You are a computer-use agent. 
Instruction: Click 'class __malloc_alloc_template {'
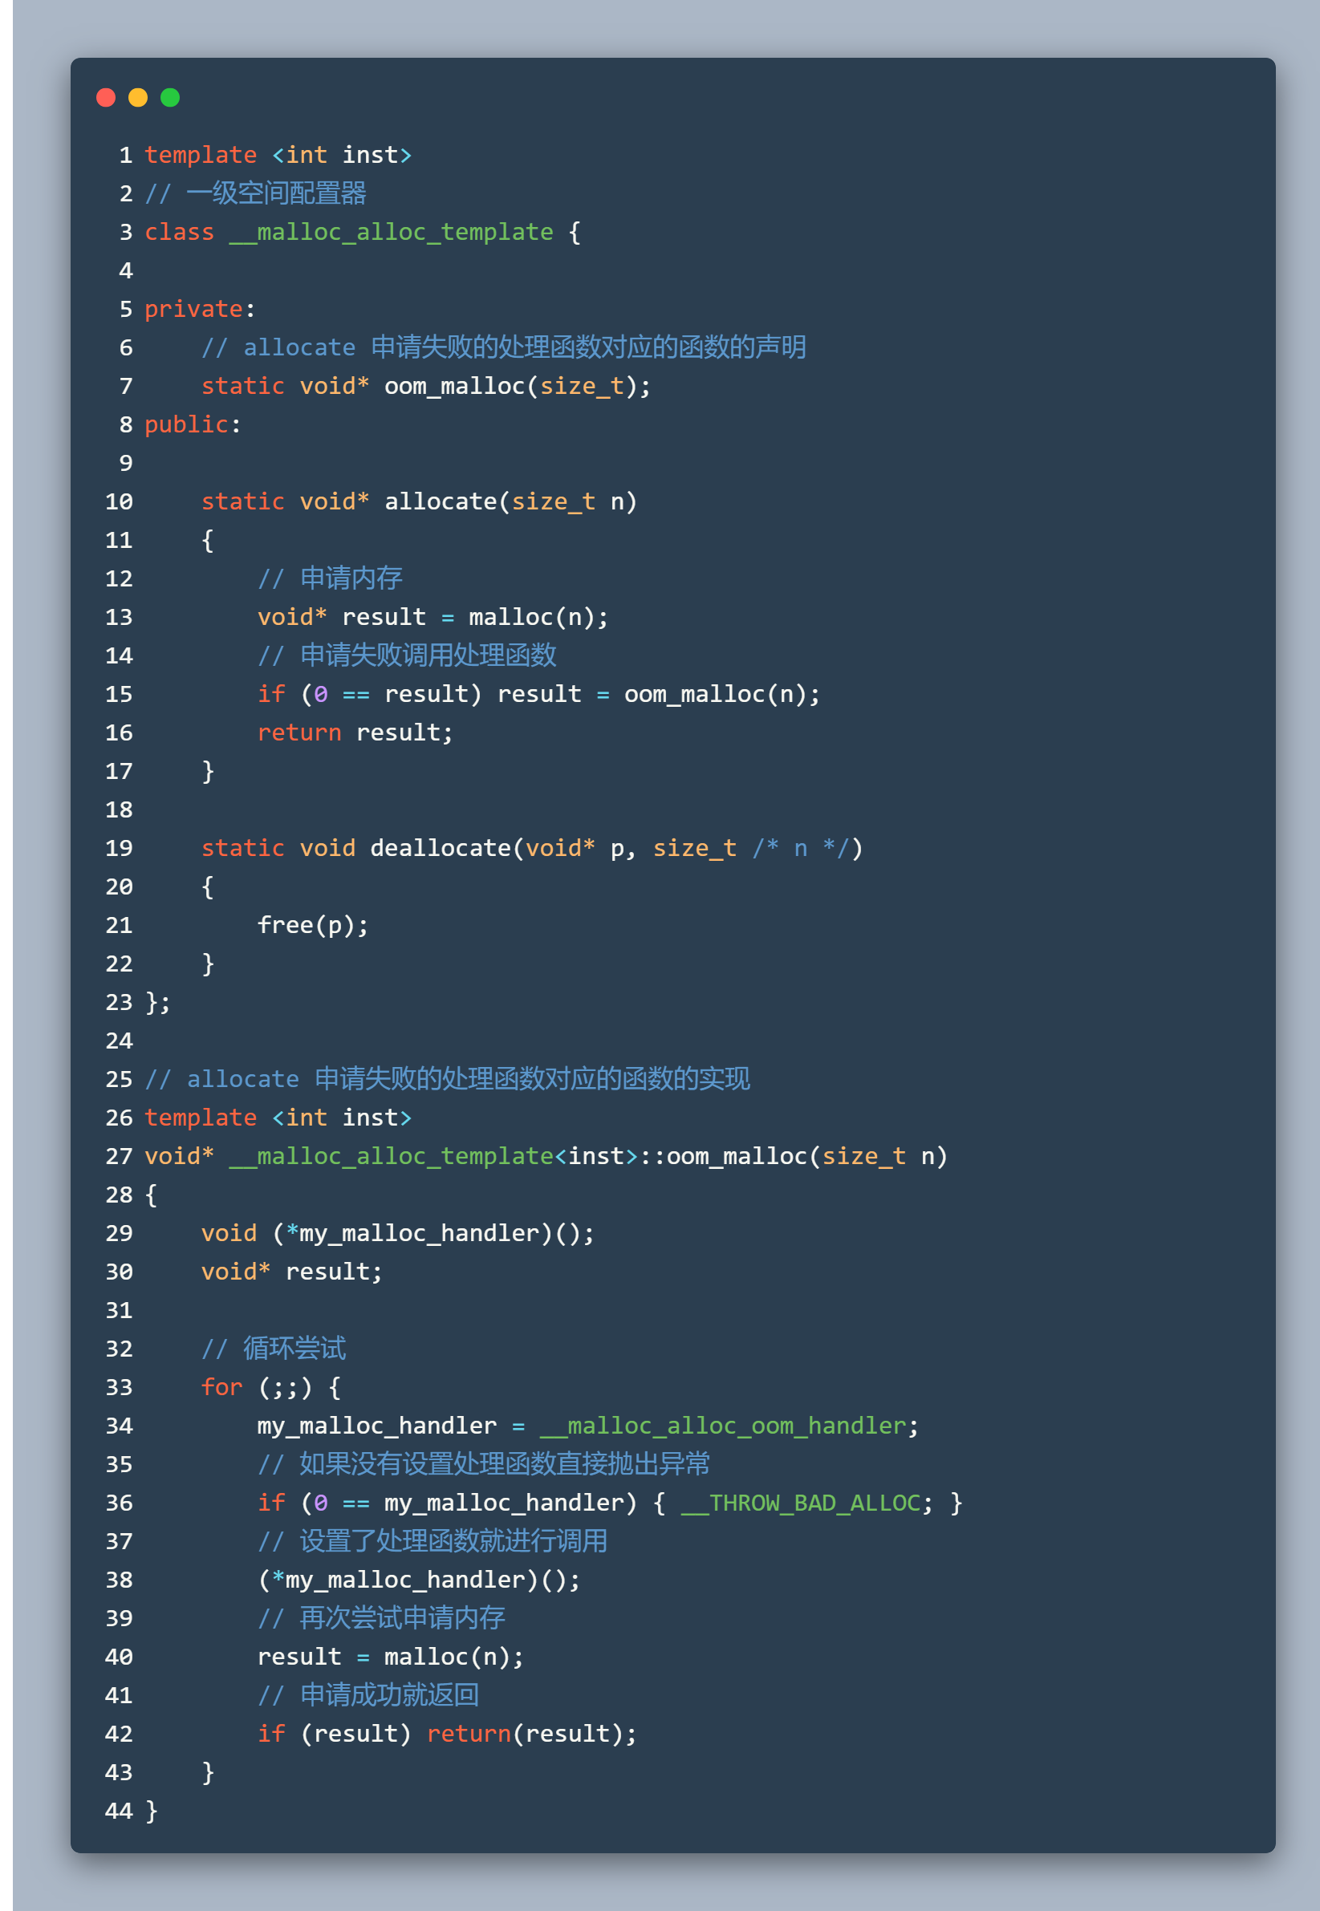(362, 233)
